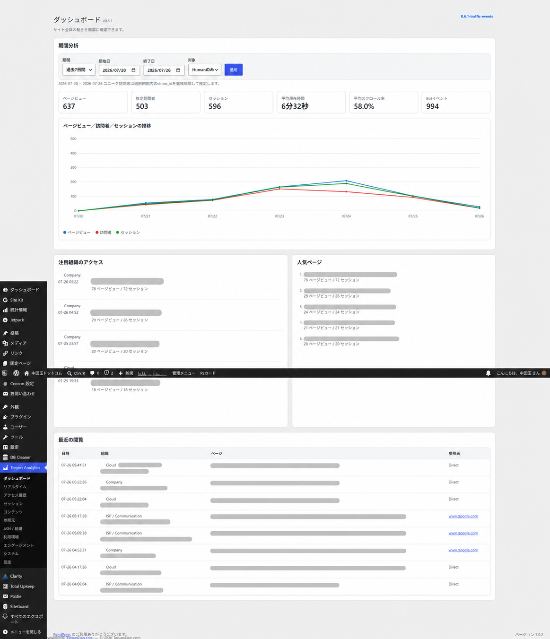This screenshot has height=639, width=550.
Task: Open ツール wrench icon
Action: [5, 437]
